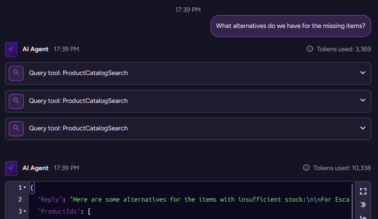Expand the third ProductCatalogSearch query chevron
Viewport: 378px width, 219px height.
pyautogui.click(x=363, y=128)
